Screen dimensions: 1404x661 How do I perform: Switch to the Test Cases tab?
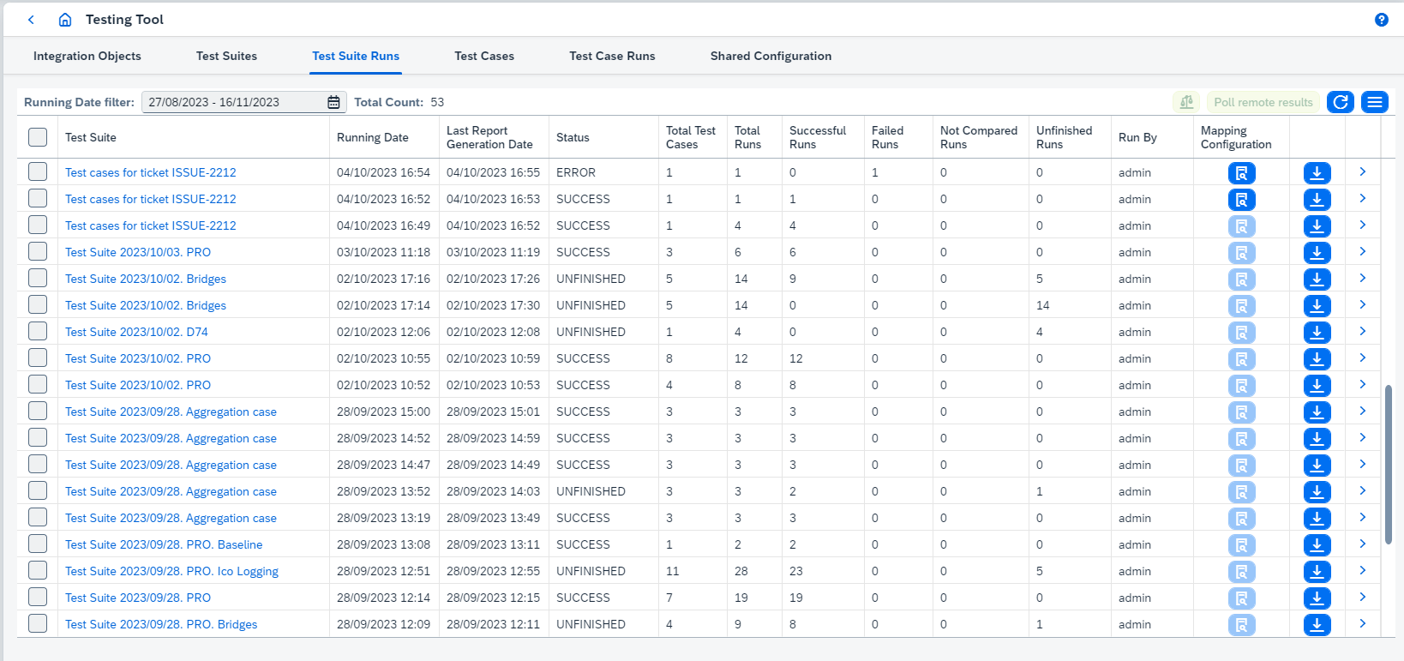click(484, 57)
